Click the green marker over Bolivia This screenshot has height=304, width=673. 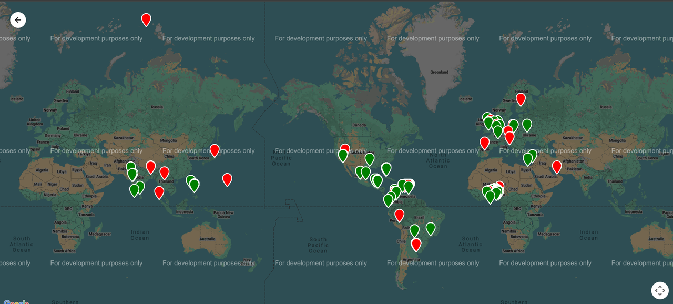pos(414,230)
